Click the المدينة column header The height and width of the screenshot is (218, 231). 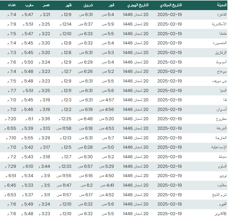click(222, 5)
